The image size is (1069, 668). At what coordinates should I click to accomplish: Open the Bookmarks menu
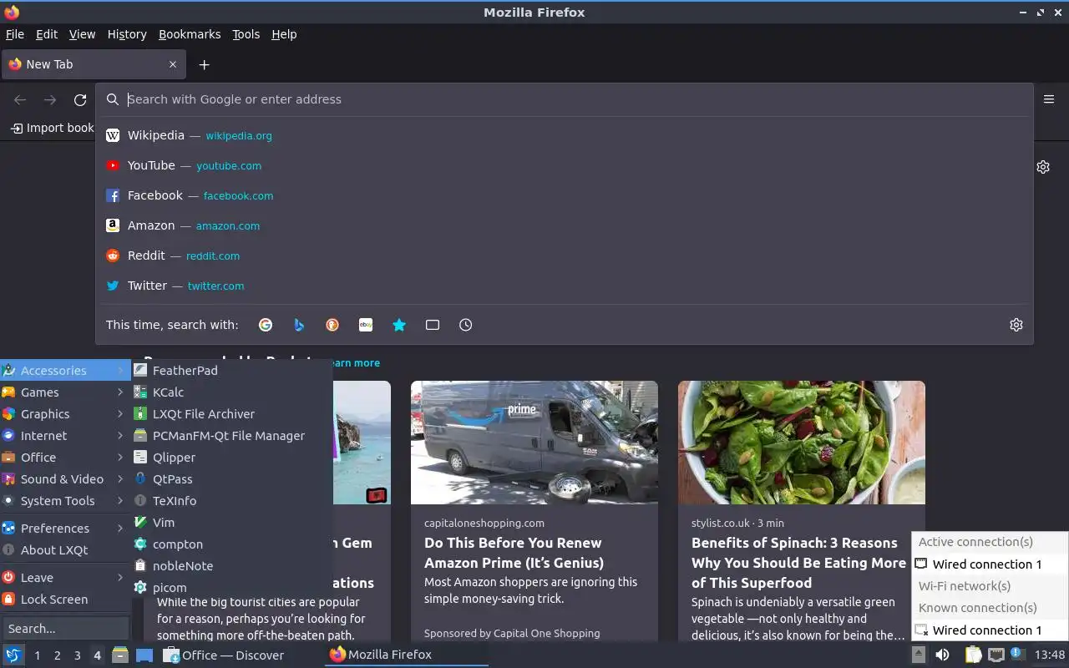tap(190, 34)
